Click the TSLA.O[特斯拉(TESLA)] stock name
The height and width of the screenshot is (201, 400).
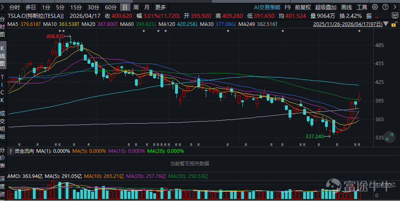click(35, 16)
